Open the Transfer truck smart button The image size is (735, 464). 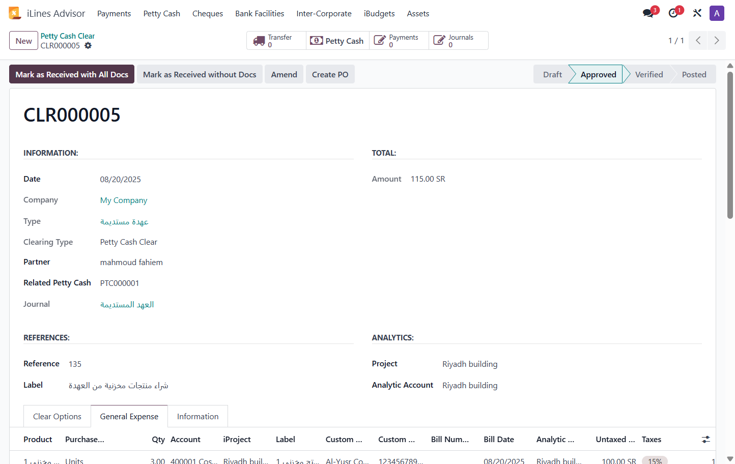pyautogui.click(x=276, y=41)
